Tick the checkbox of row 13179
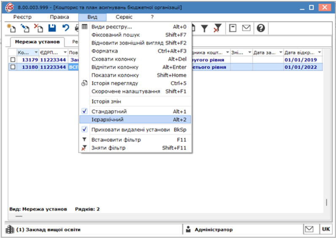 tap(13, 60)
